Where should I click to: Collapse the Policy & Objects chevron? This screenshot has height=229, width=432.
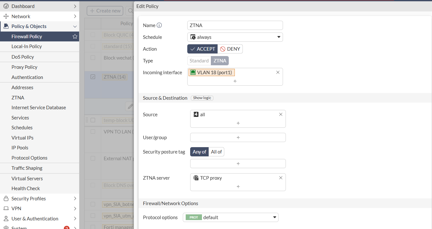pyautogui.click(x=75, y=26)
